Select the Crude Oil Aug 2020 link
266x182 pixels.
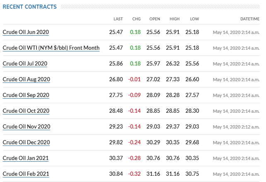tap(26, 80)
